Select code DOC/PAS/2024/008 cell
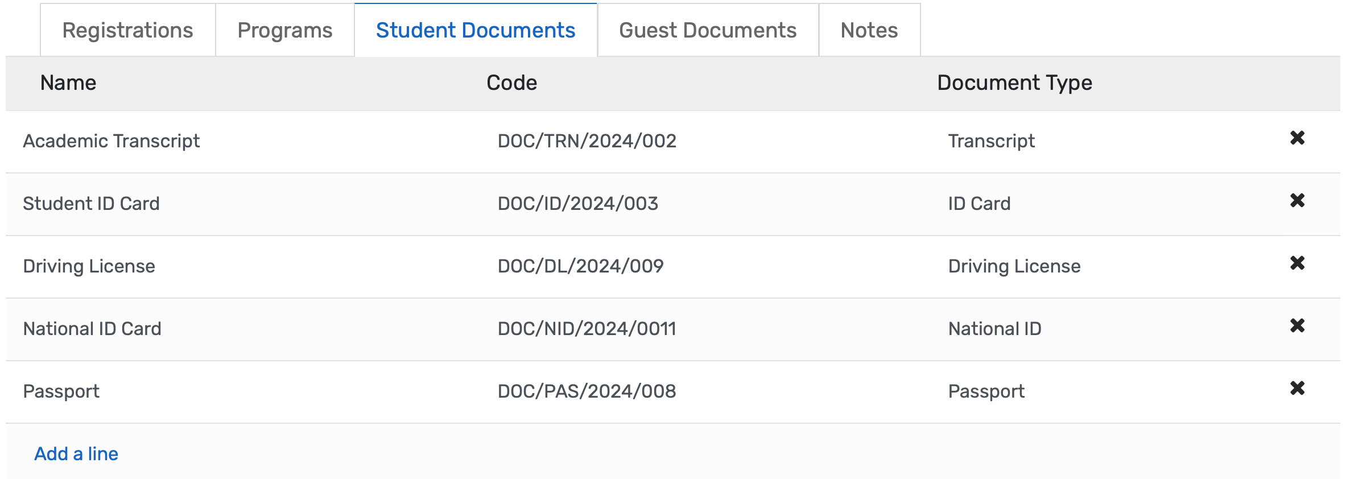The image size is (1346, 479). (x=587, y=391)
